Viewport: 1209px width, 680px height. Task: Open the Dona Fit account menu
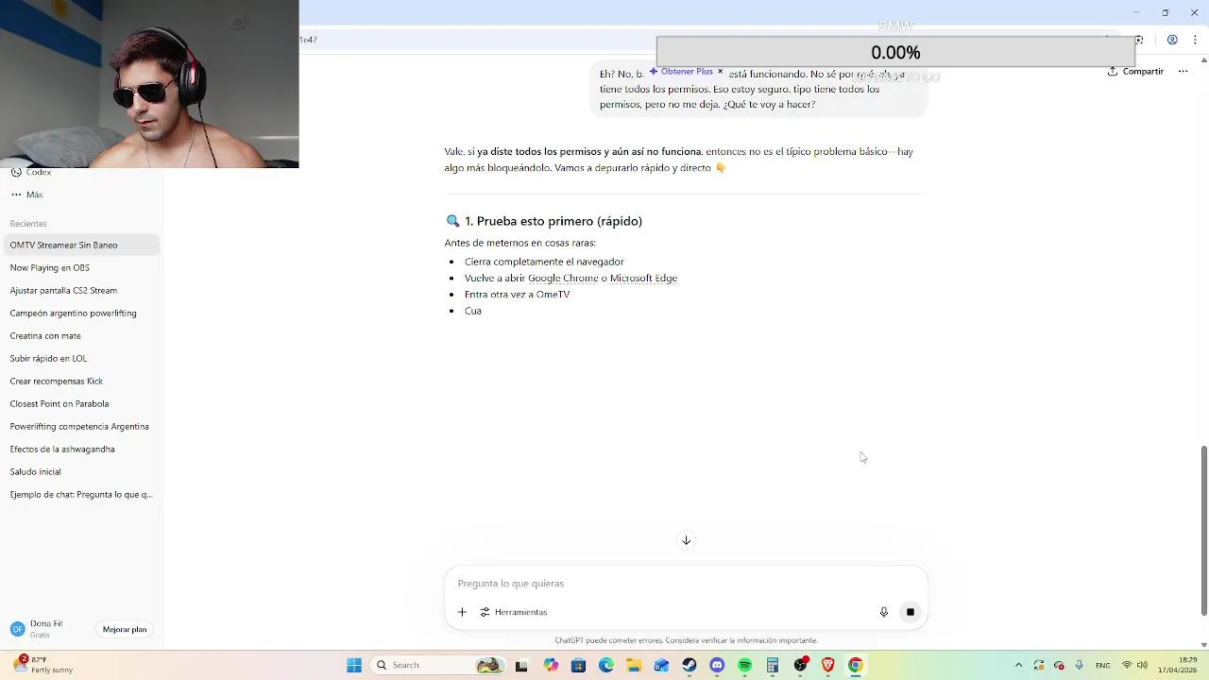pos(46,629)
